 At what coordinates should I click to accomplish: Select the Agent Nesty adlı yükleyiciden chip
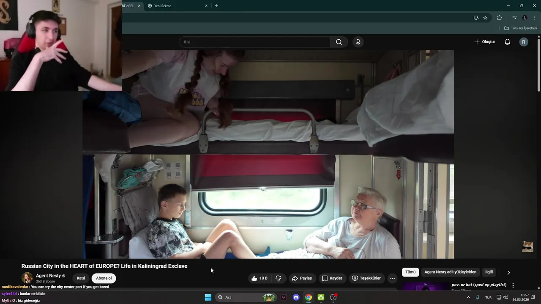pyautogui.click(x=450, y=272)
